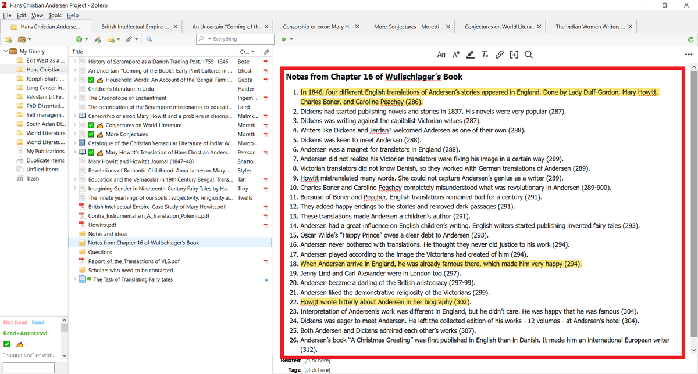Click PDF icon on the Bose row
This screenshot has width=698, height=374.
[266, 62]
